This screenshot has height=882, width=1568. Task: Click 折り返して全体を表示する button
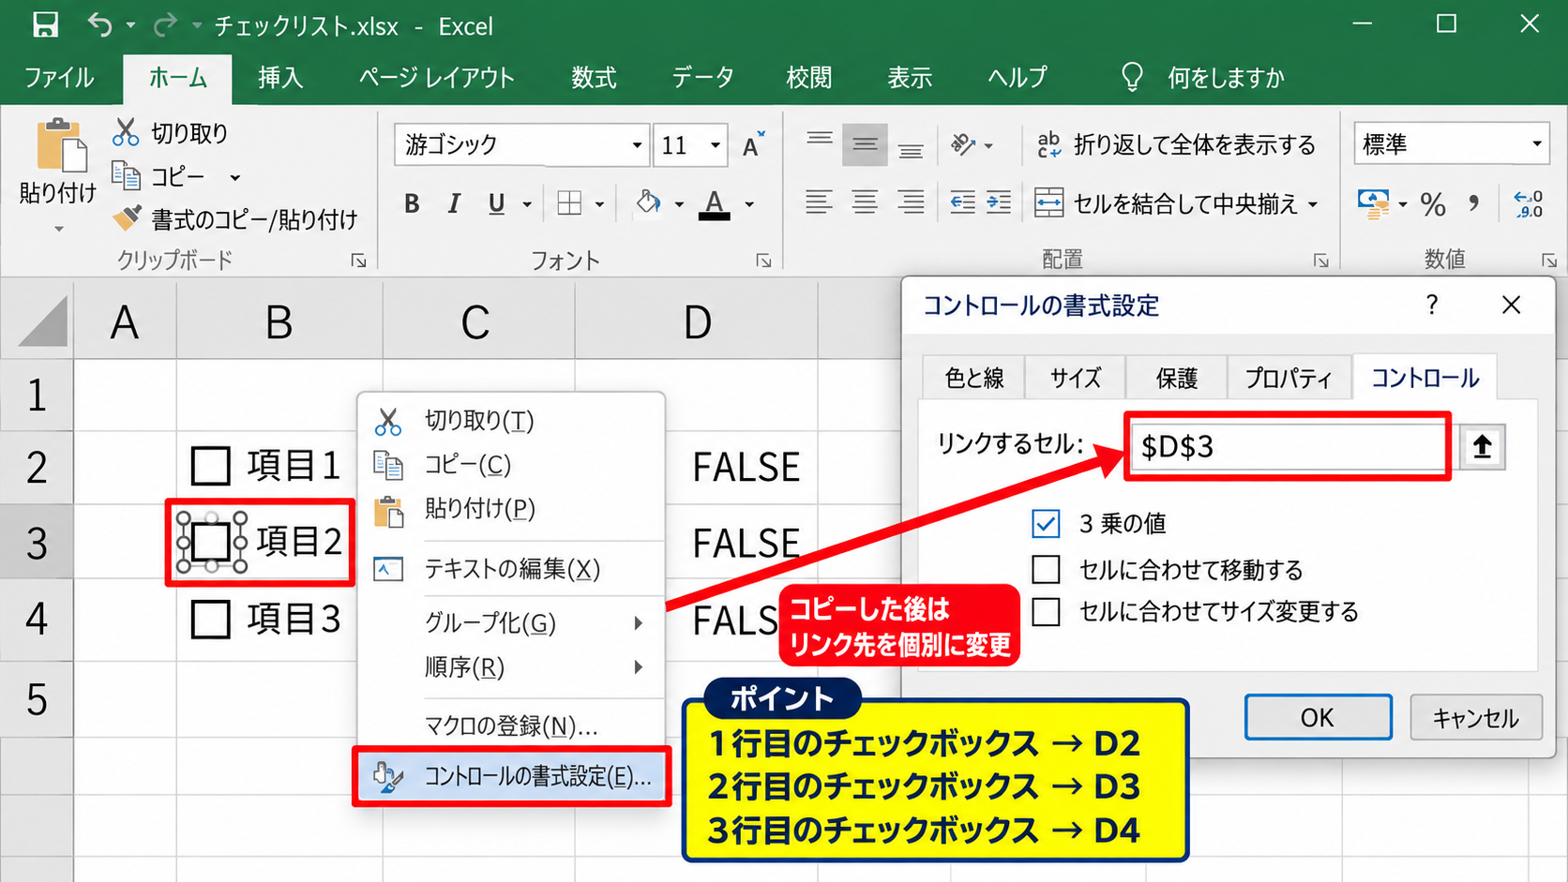tap(1177, 144)
